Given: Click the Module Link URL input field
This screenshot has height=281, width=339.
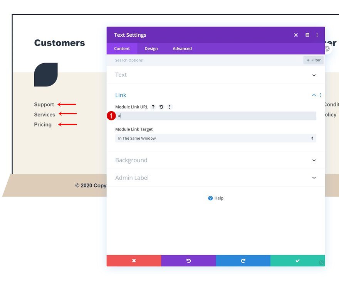Looking at the screenshot, I should click(215, 116).
